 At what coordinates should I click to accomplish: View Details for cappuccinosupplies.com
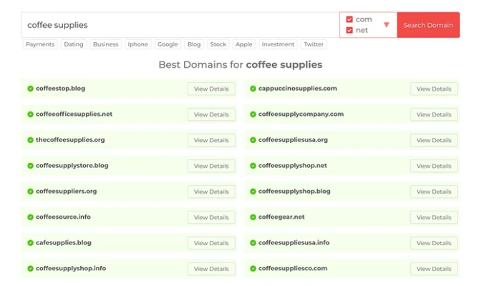click(434, 89)
